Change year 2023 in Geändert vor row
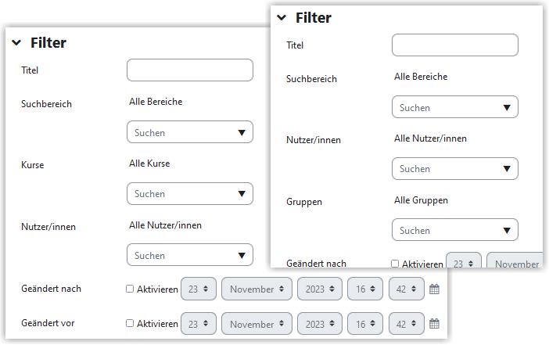 click(x=320, y=324)
